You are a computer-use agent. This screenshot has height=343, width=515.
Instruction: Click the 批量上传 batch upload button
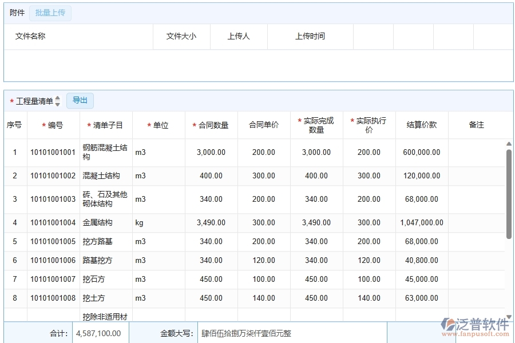click(x=50, y=13)
